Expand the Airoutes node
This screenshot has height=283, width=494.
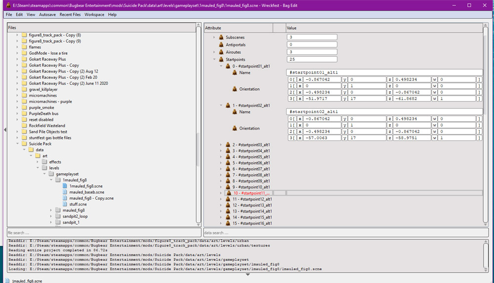click(214, 52)
